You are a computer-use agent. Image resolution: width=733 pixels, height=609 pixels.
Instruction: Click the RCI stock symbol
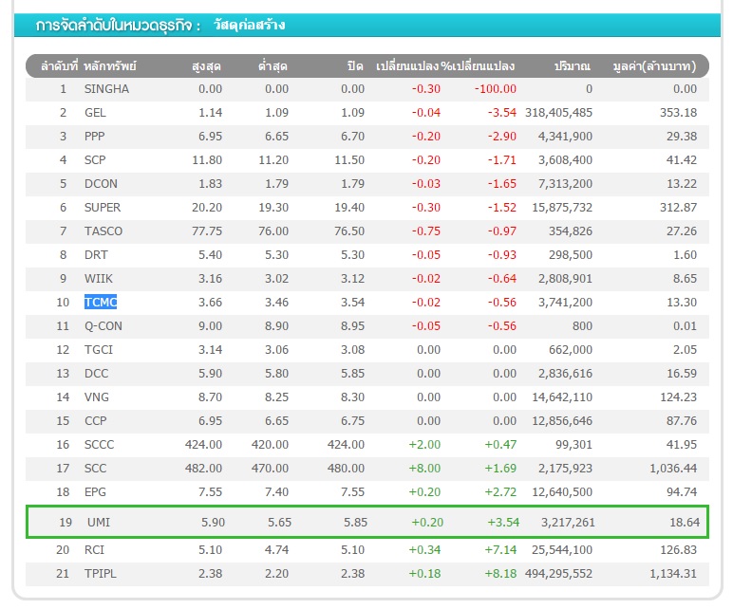tap(95, 550)
